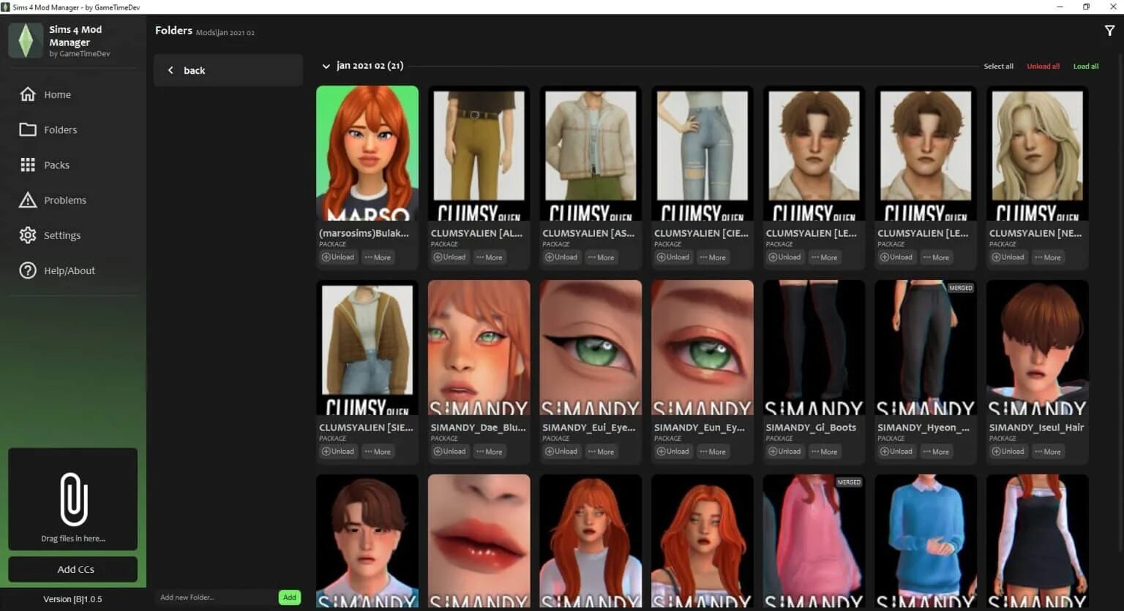Unload the CLUMSYALIEN [AL... package

tap(449, 257)
